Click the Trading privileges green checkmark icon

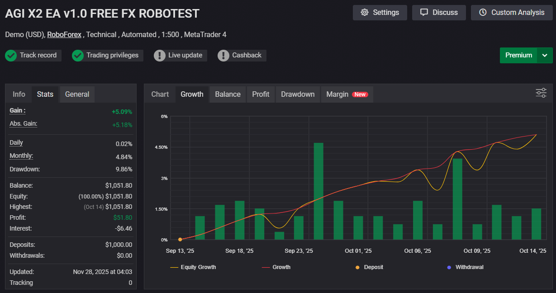78,56
